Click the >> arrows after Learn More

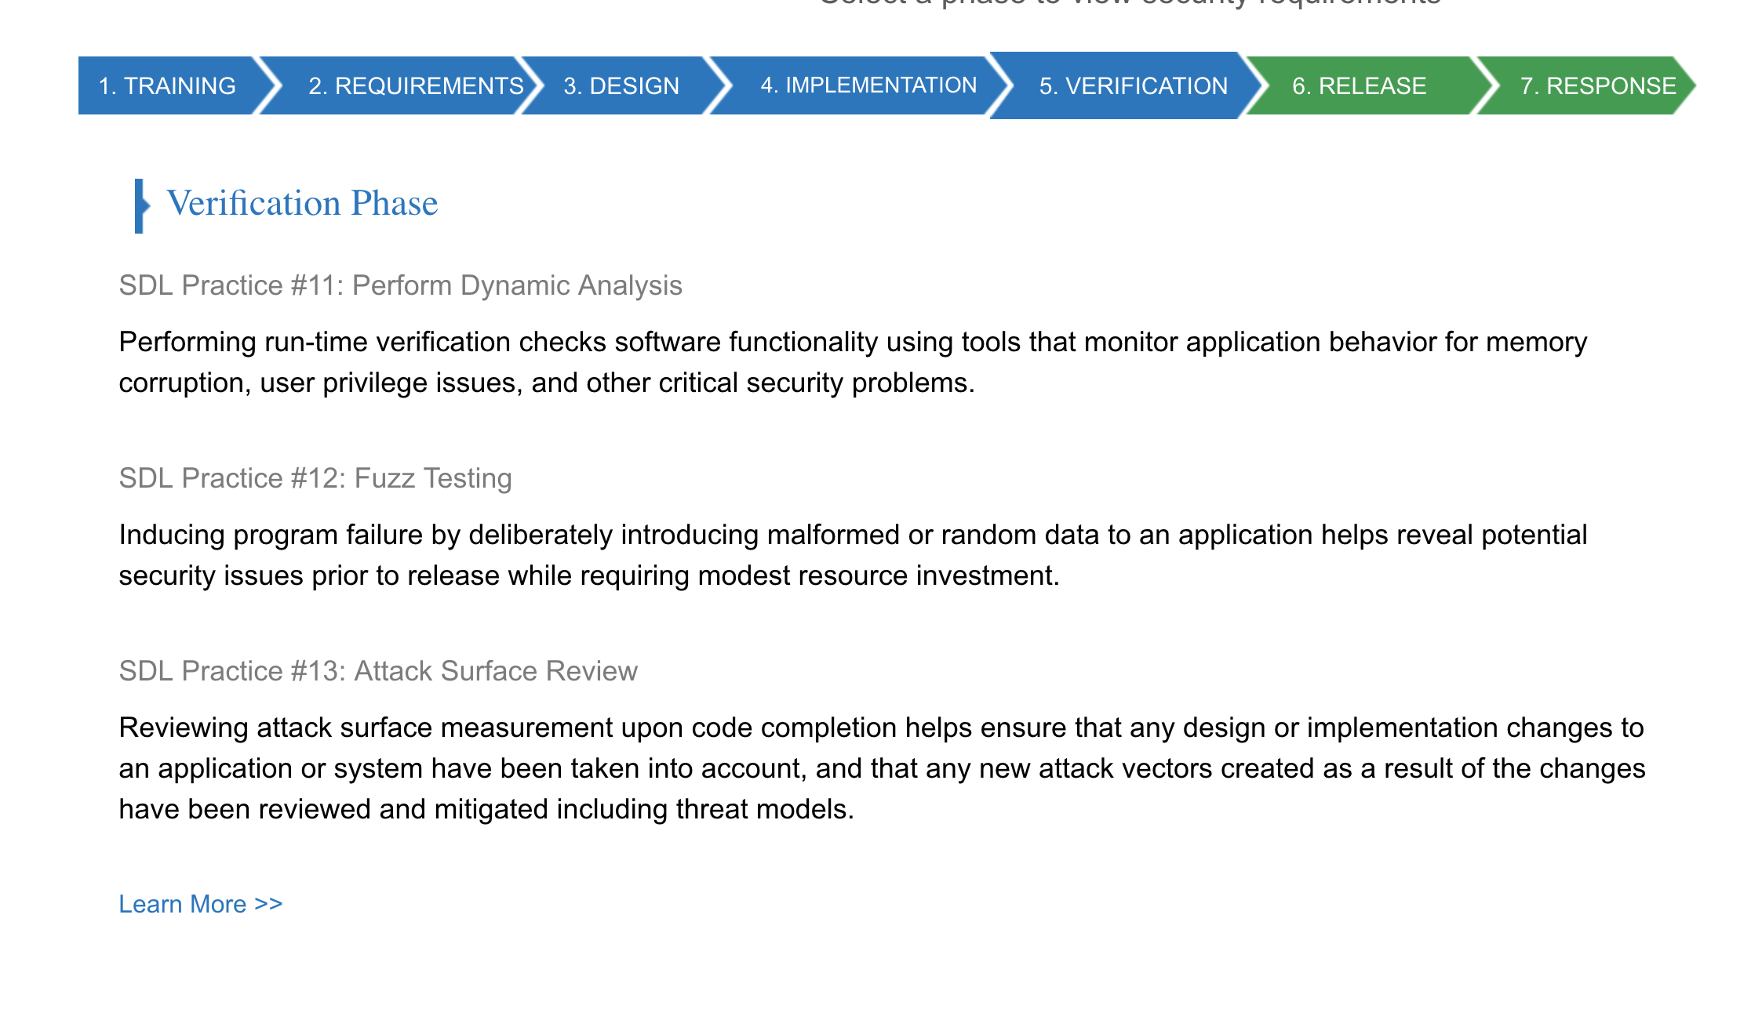point(269,904)
